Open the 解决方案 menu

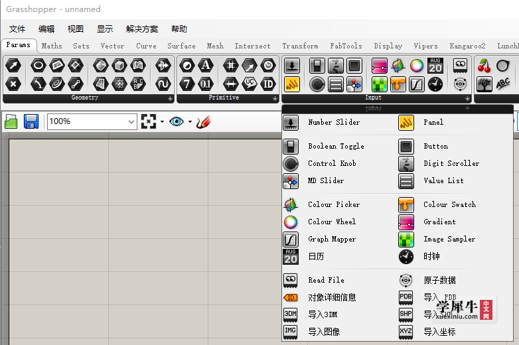click(x=141, y=29)
